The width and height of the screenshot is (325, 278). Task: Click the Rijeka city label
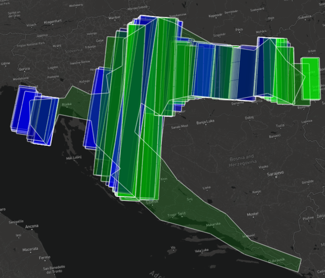(x=66, y=104)
